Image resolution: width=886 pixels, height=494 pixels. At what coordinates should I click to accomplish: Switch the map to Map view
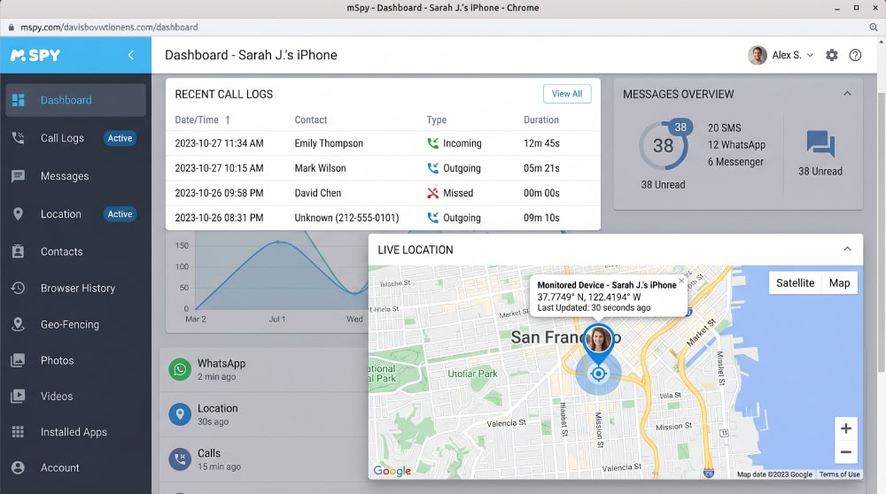click(840, 282)
